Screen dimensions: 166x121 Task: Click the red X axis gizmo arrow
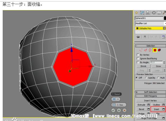[91, 66]
